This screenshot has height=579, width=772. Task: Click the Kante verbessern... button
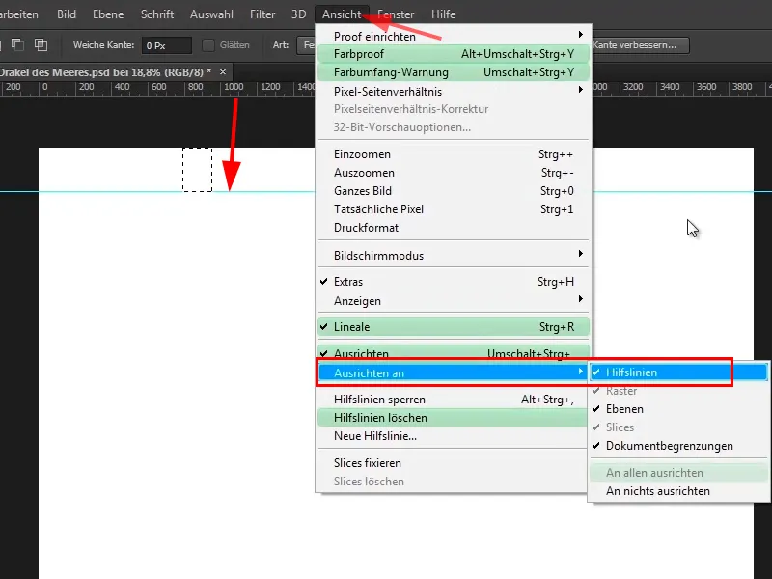pyautogui.click(x=640, y=44)
